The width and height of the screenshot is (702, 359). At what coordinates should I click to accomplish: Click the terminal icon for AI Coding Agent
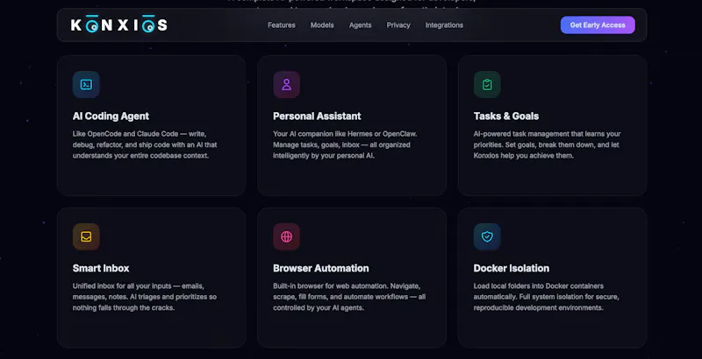86,84
